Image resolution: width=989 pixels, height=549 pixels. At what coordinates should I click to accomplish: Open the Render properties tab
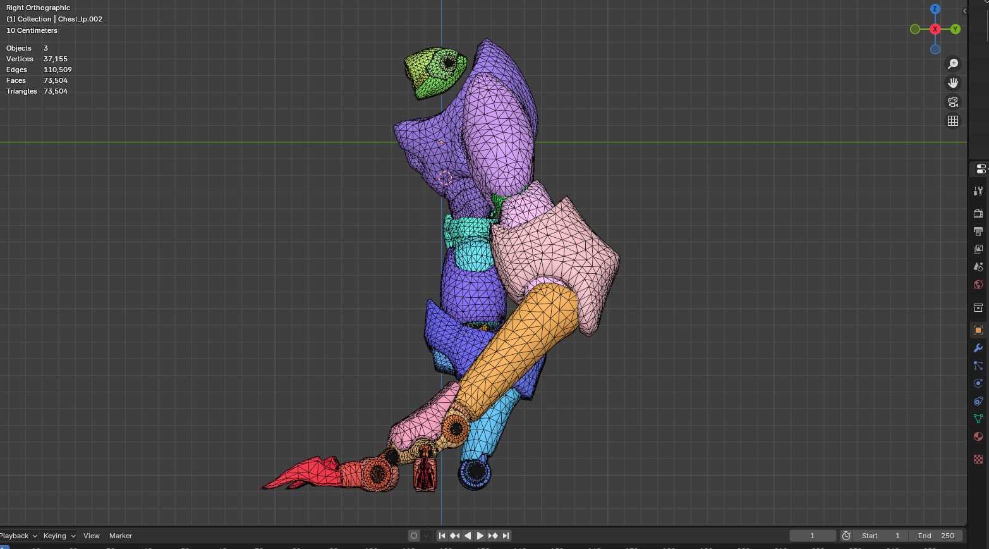[978, 214]
